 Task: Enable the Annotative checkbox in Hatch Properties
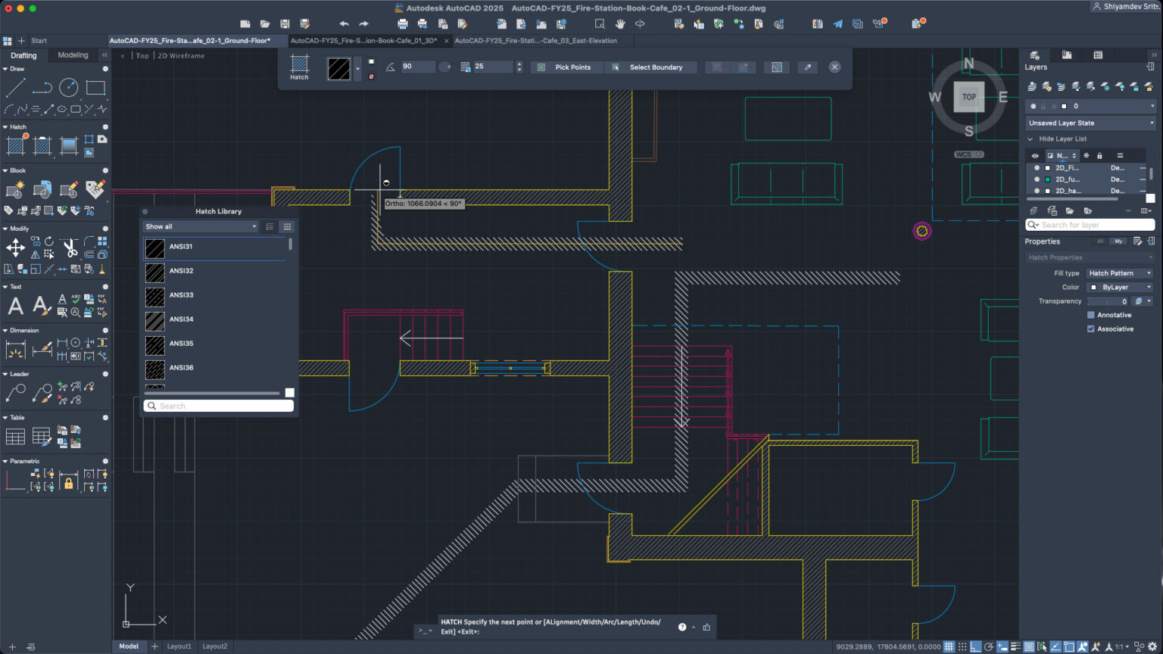click(x=1091, y=315)
